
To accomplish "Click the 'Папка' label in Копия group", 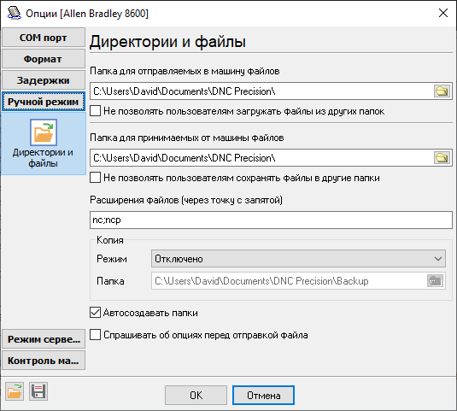I will coord(110,281).
